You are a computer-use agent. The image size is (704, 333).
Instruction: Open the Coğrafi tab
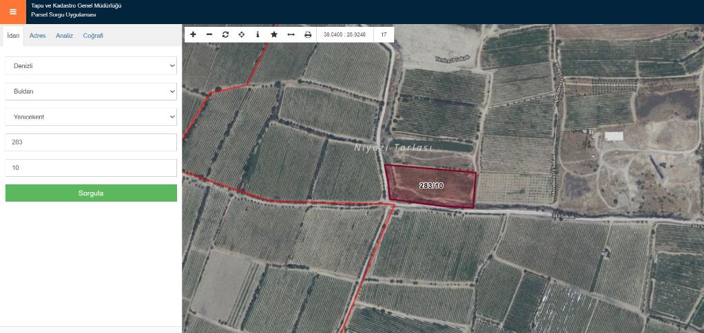[x=93, y=36]
